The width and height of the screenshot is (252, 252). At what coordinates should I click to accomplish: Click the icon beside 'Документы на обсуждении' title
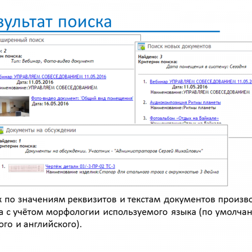2,130
